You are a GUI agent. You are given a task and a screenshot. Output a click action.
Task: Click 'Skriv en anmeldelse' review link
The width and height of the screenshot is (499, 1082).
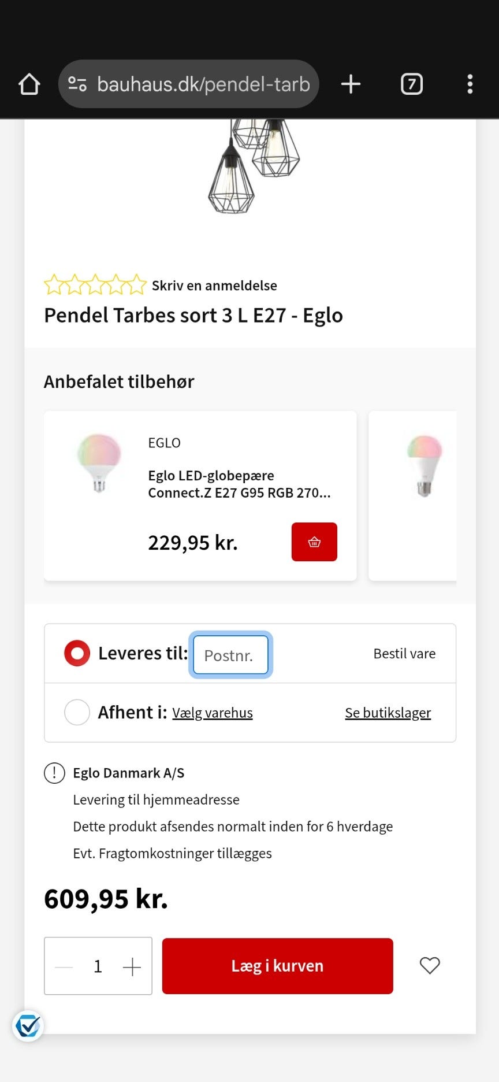214,286
